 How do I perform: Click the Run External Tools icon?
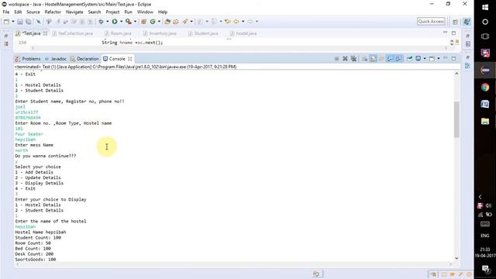(129, 22)
